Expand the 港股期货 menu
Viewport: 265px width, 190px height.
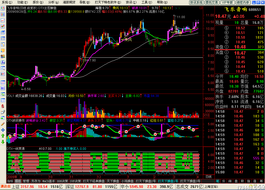coord(69,2)
